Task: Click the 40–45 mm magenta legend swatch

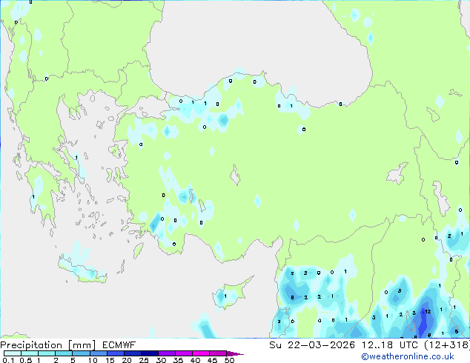Action: click(201, 353)
